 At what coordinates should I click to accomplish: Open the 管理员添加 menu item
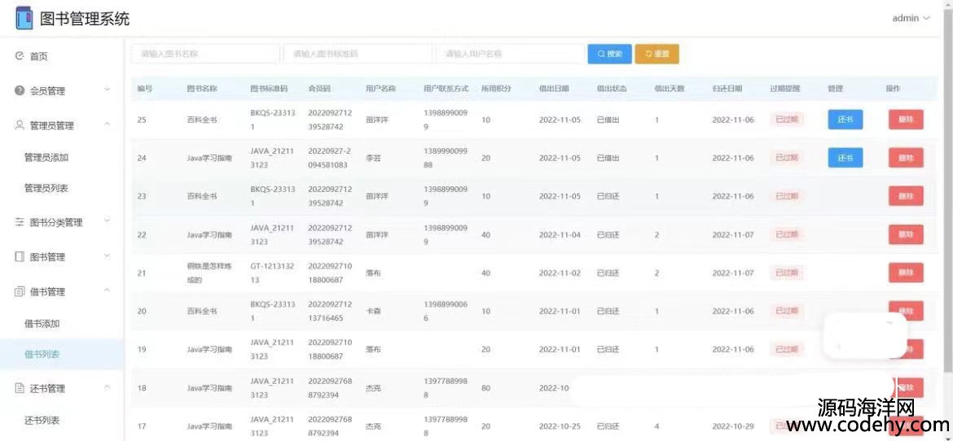[x=46, y=158]
